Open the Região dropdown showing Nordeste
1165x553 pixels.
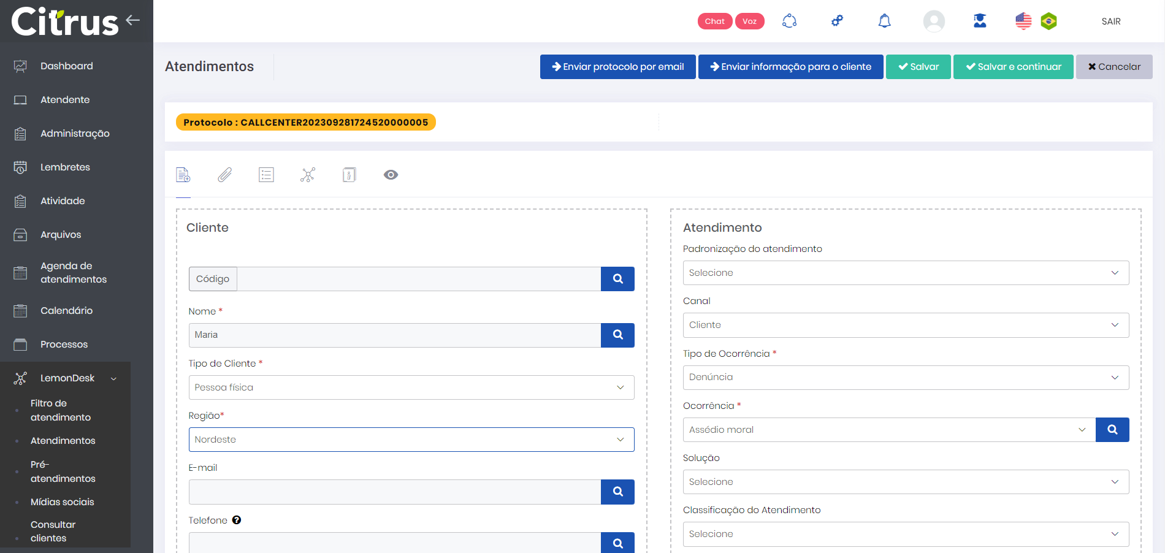(411, 440)
